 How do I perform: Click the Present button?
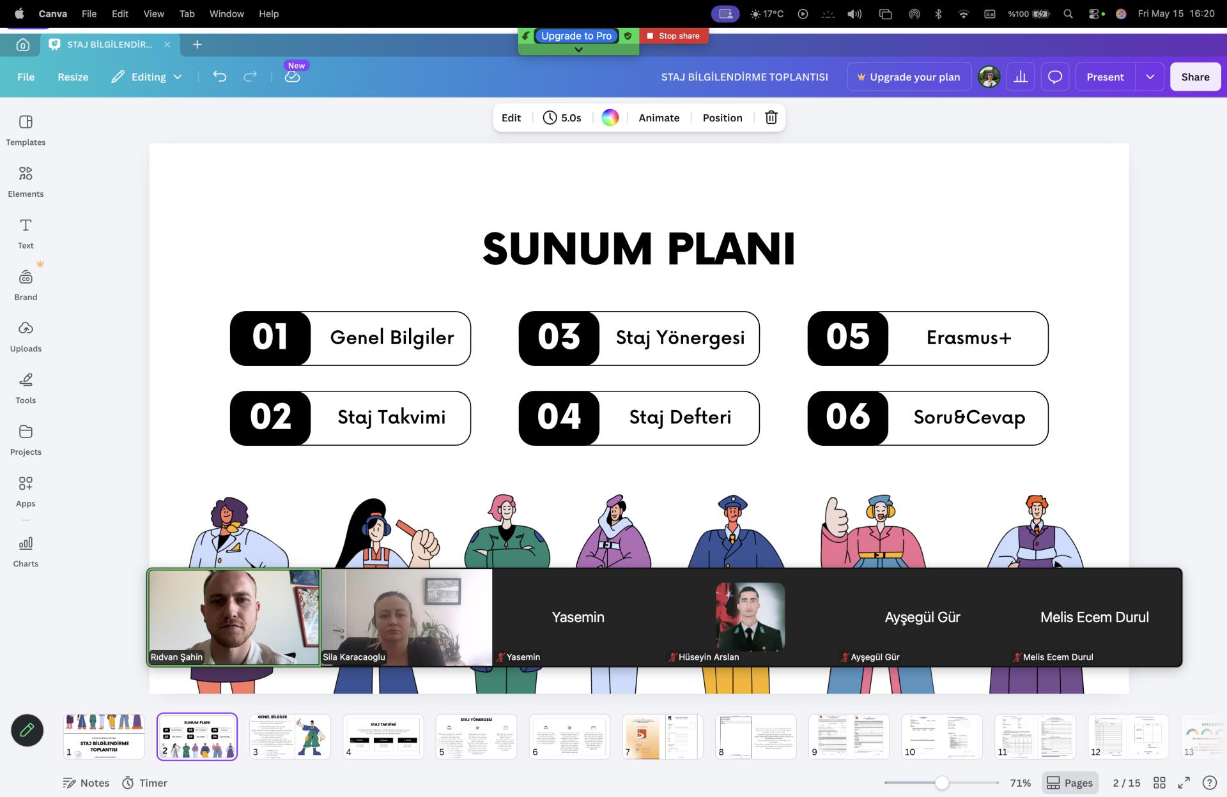(x=1105, y=77)
